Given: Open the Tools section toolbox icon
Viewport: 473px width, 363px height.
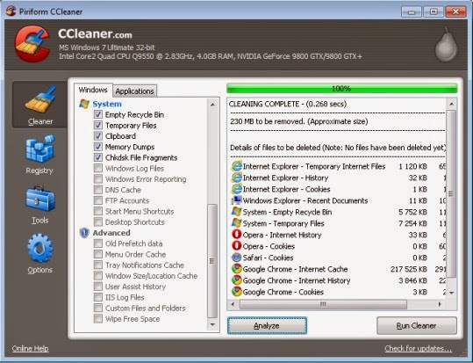Looking at the screenshot, I should click(x=40, y=199).
